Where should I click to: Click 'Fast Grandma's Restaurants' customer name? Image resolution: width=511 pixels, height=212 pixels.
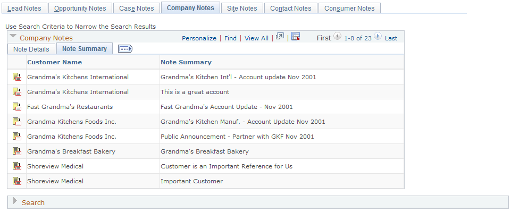pos(70,107)
